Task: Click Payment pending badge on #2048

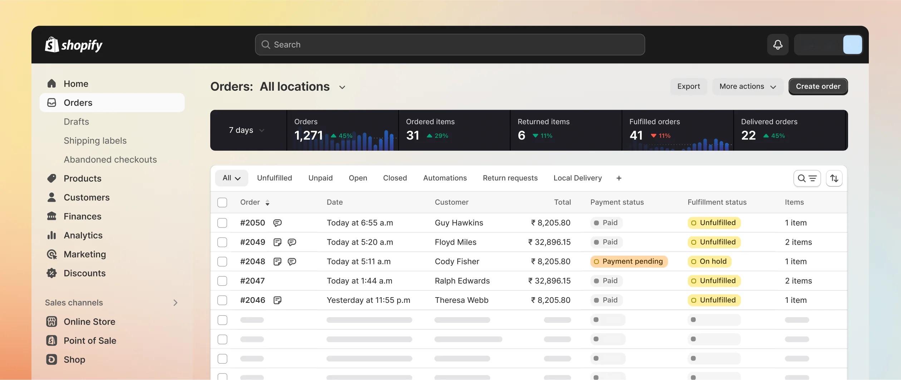Action: [629, 261]
